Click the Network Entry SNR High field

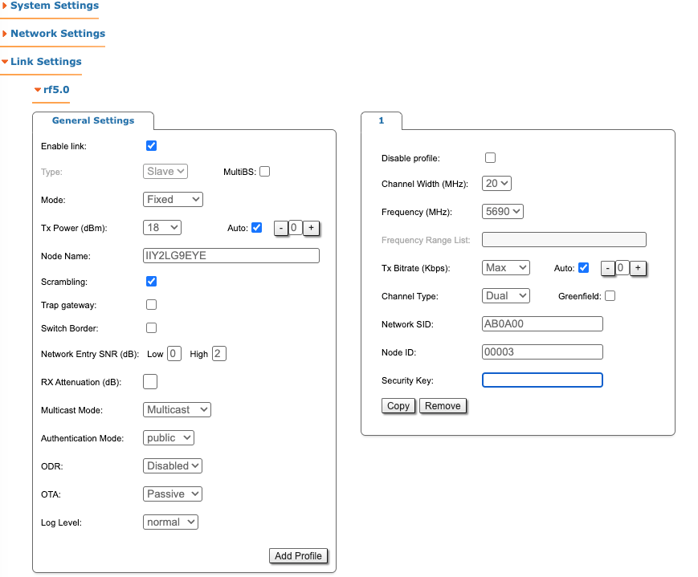click(x=219, y=354)
